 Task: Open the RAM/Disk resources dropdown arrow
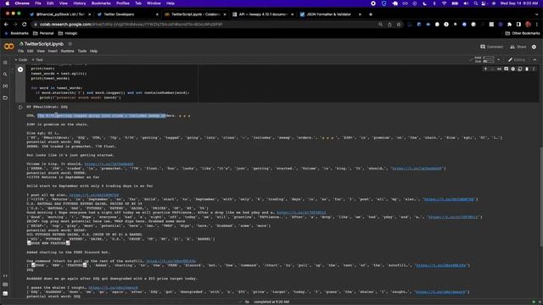[x=499, y=60]
